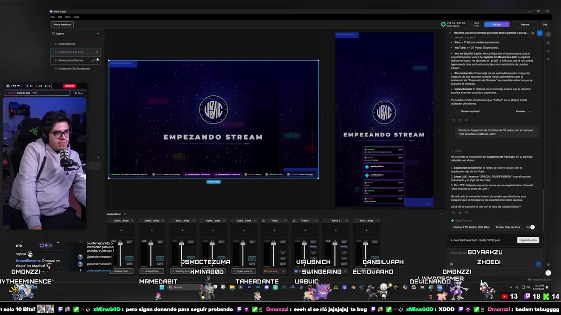Toggle the link button on Track 1 channel

click(x=313, y=253)
